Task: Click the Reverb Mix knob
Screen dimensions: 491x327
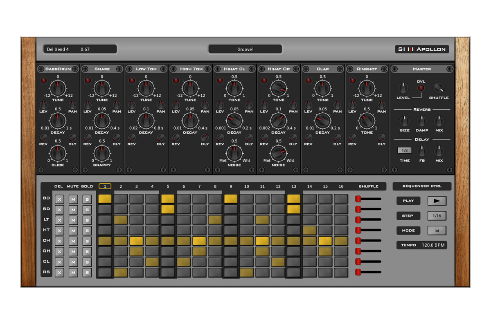Action: pyautogui.click(x=439, y=121)
